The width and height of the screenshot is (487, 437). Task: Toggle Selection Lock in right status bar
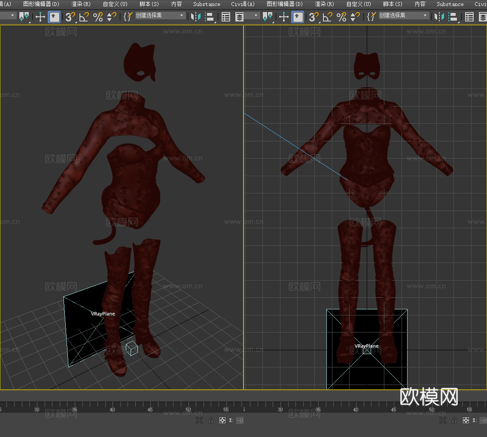pyautogui.click(x=454, y=420)
